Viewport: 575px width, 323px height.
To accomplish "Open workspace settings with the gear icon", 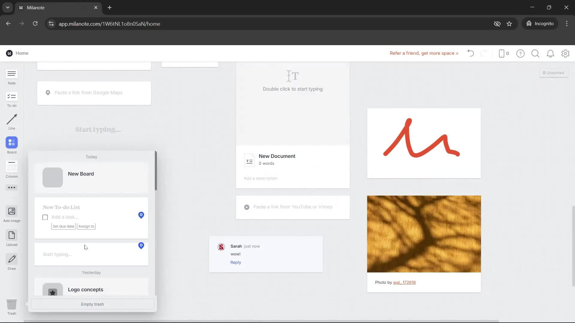I will 565,53.
